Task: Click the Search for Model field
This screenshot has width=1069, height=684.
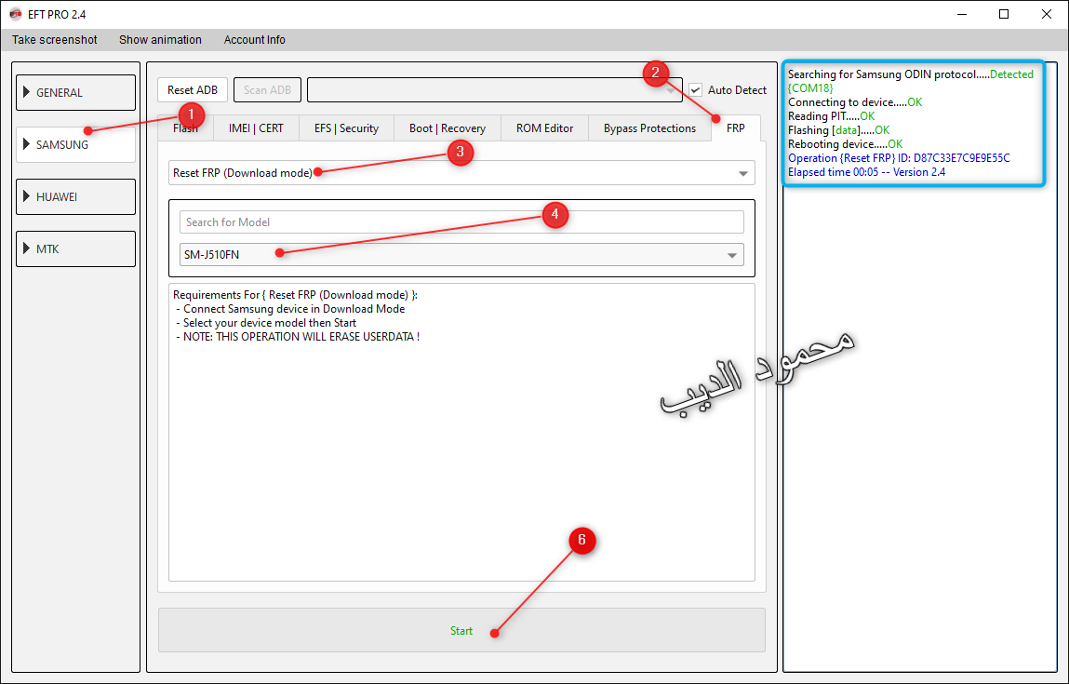Action: point(461,222)
